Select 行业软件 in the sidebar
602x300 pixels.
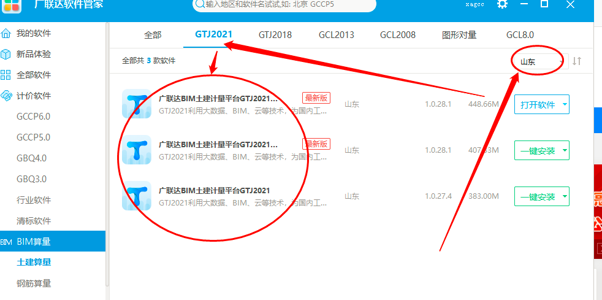pos(33,200)
